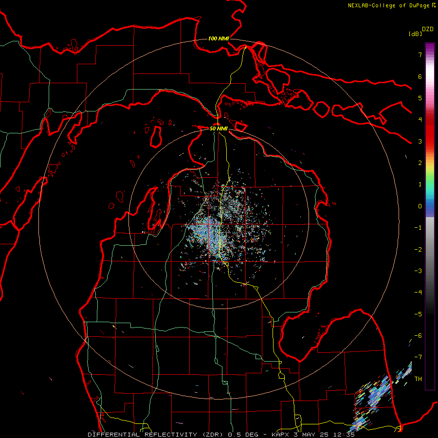Click the -1 value on color scale
The height and width of the screenshot is (438, 438).
click(x=418, y=228)
